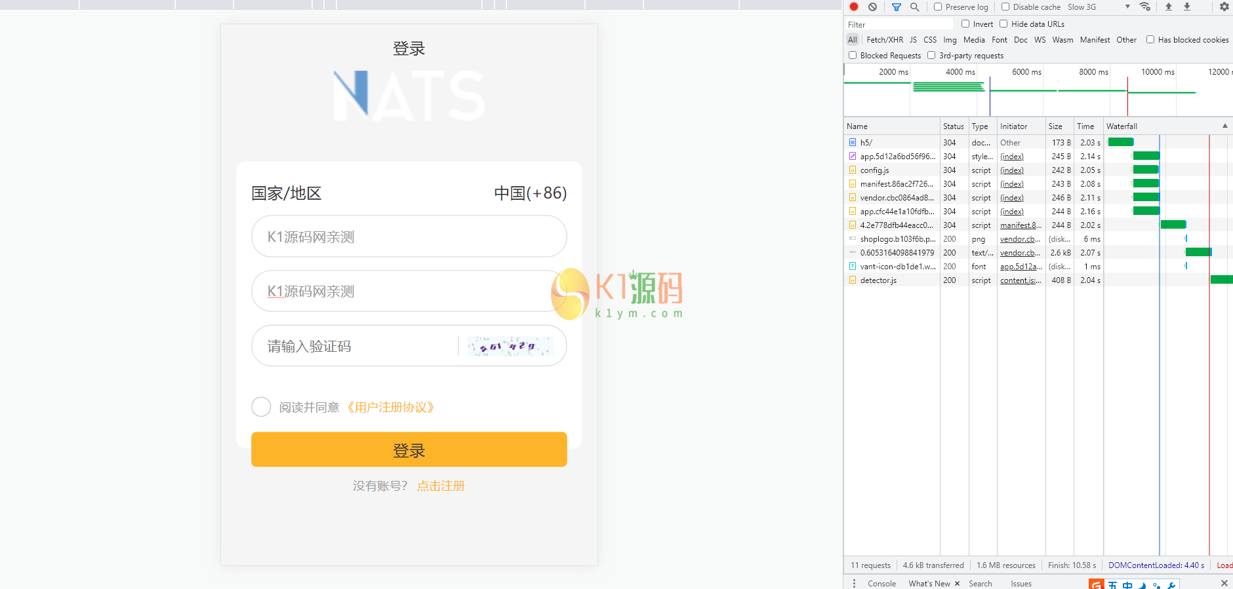The width and height of the screenshot is (1233, 589).
Task: Click the waterfall bar for the h5/ request
Action: coord(1121,142)
